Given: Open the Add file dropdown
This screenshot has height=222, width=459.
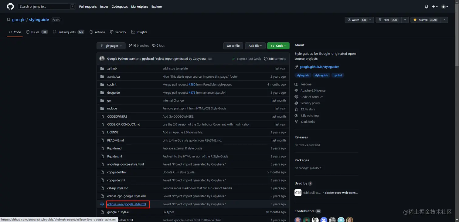Looking at the screenshot, I should (255, 46).
